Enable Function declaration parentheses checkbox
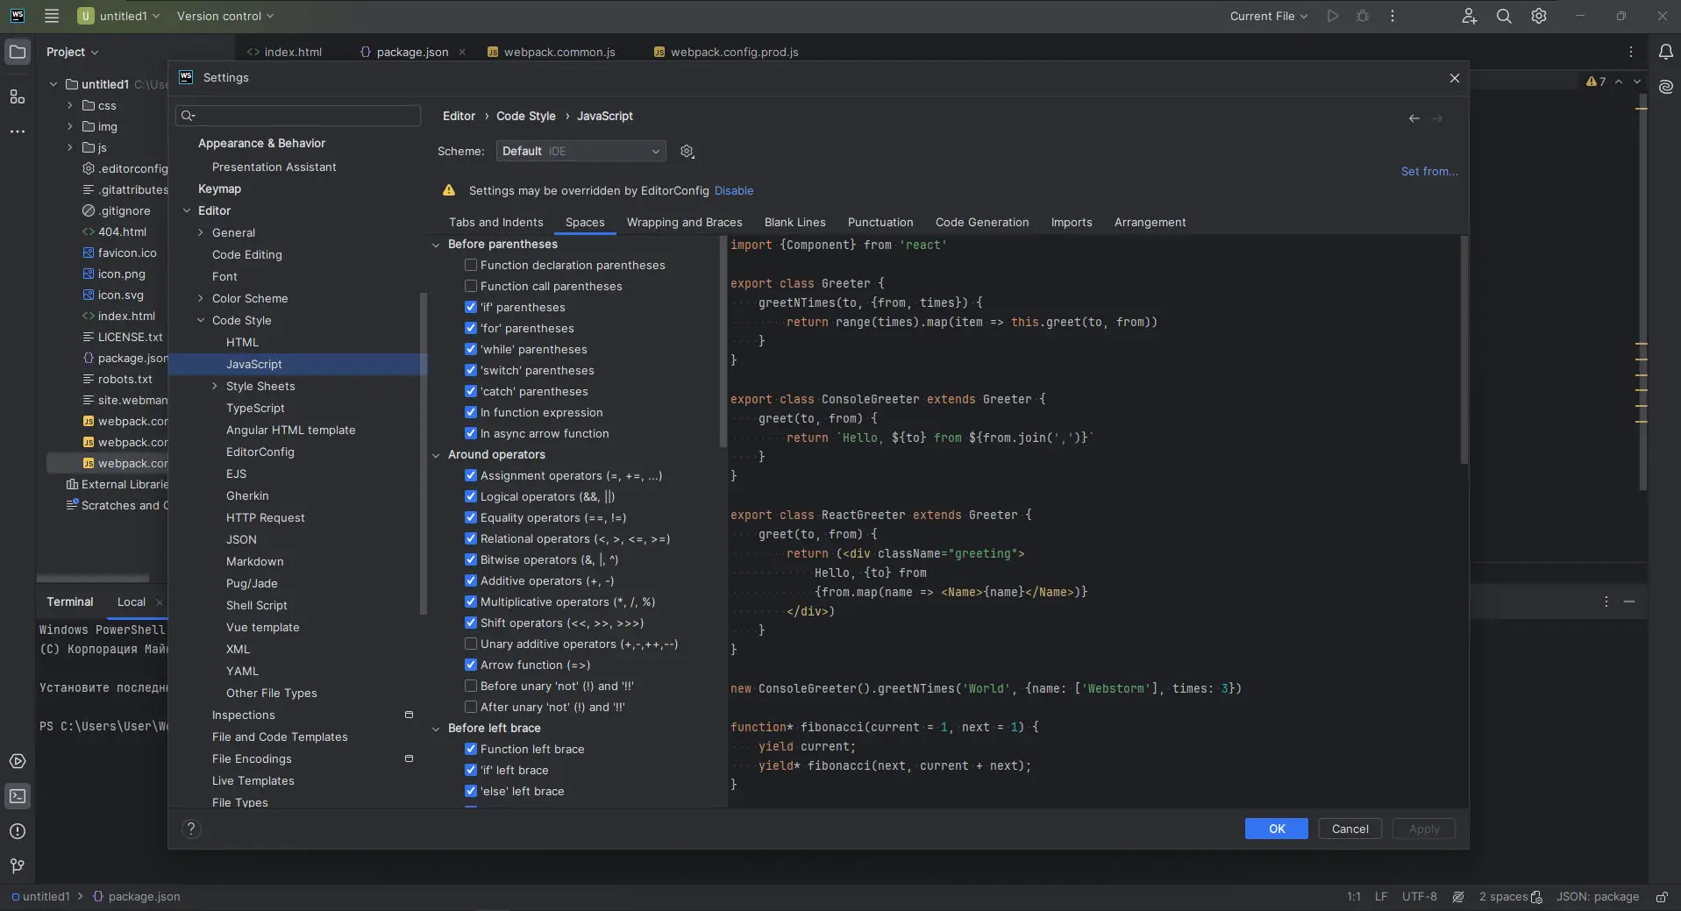The height and width of the screenshot is (911, 1681). click(471, 265)
